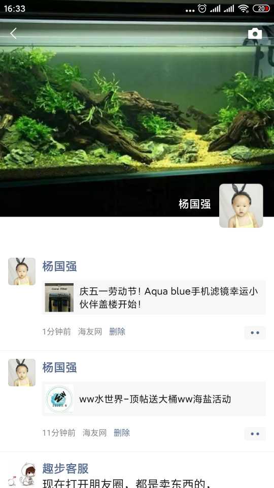Open comment menu dots on first post

pyautogui.click(x=255, y=332)
